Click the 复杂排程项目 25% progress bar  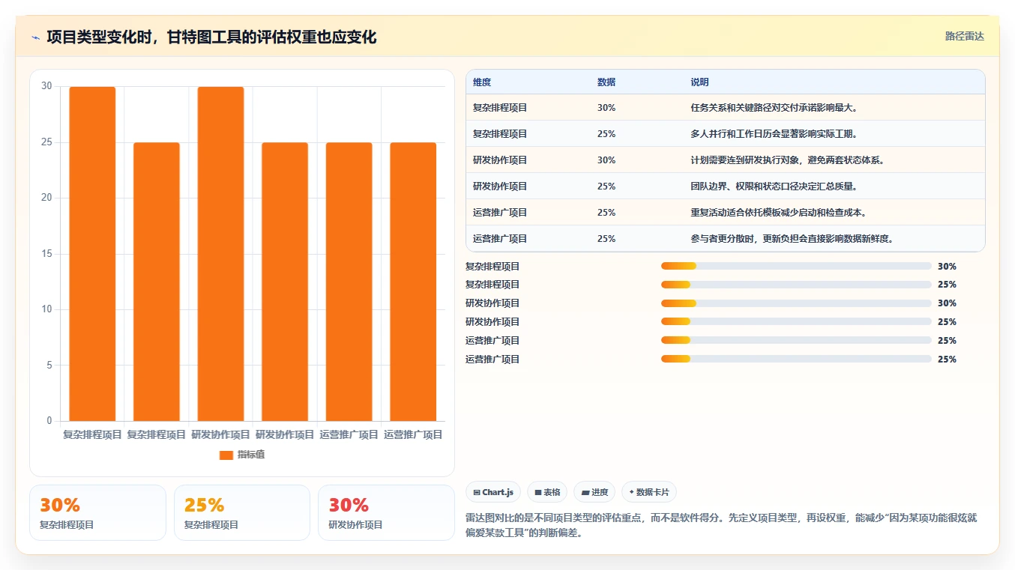click(x=796, y=285)
